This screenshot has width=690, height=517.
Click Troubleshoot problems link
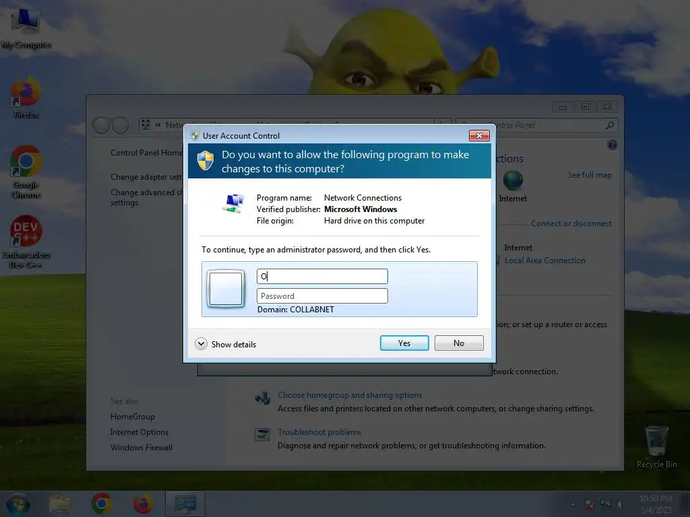(x=319, y=432)
